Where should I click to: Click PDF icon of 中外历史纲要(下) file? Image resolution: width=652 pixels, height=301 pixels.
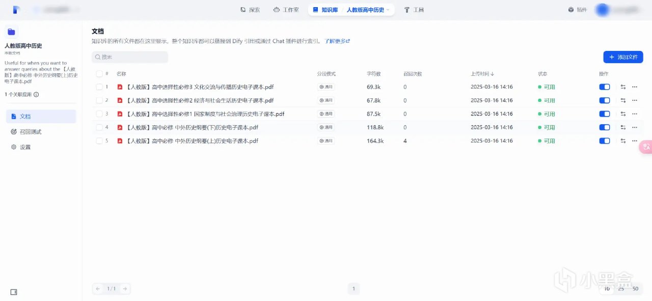point(120,127)
